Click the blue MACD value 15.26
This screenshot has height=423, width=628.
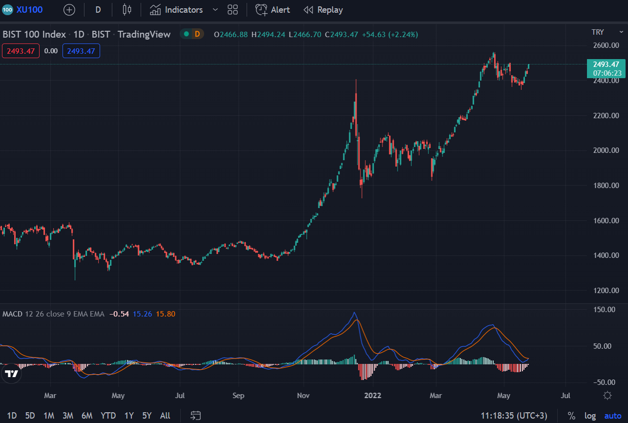(x=142, y=314)
